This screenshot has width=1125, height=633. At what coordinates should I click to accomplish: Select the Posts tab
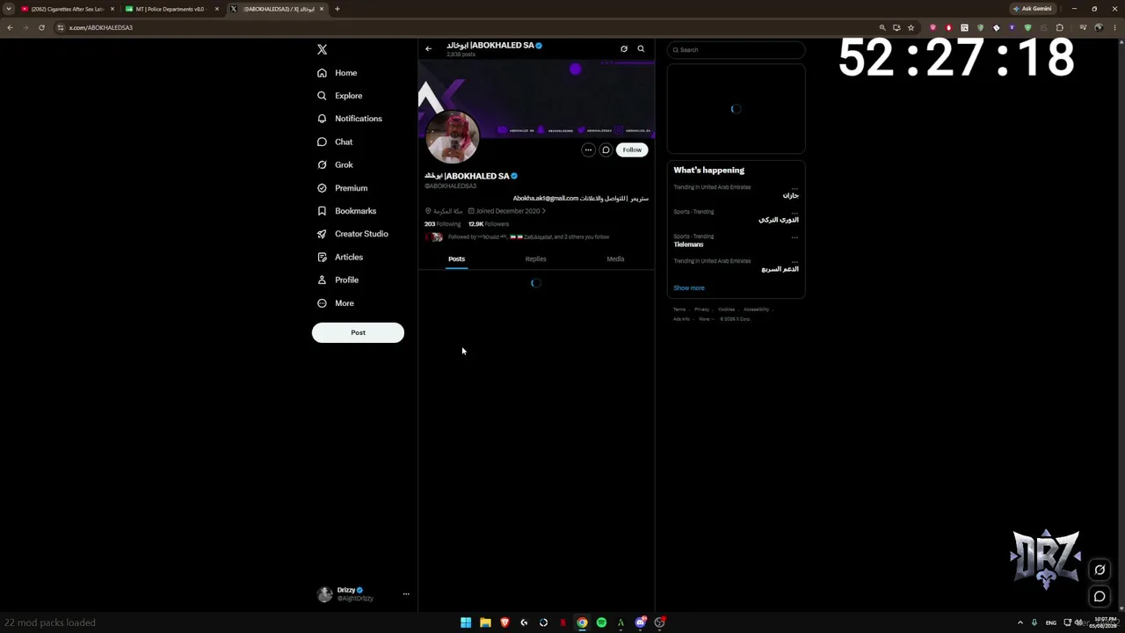[x=456, y=259]
